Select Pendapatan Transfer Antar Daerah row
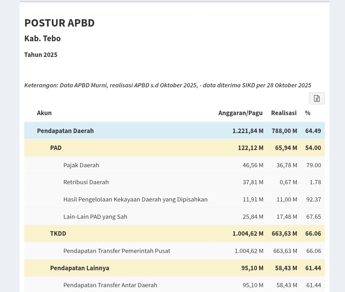 [x=110, y=285]
